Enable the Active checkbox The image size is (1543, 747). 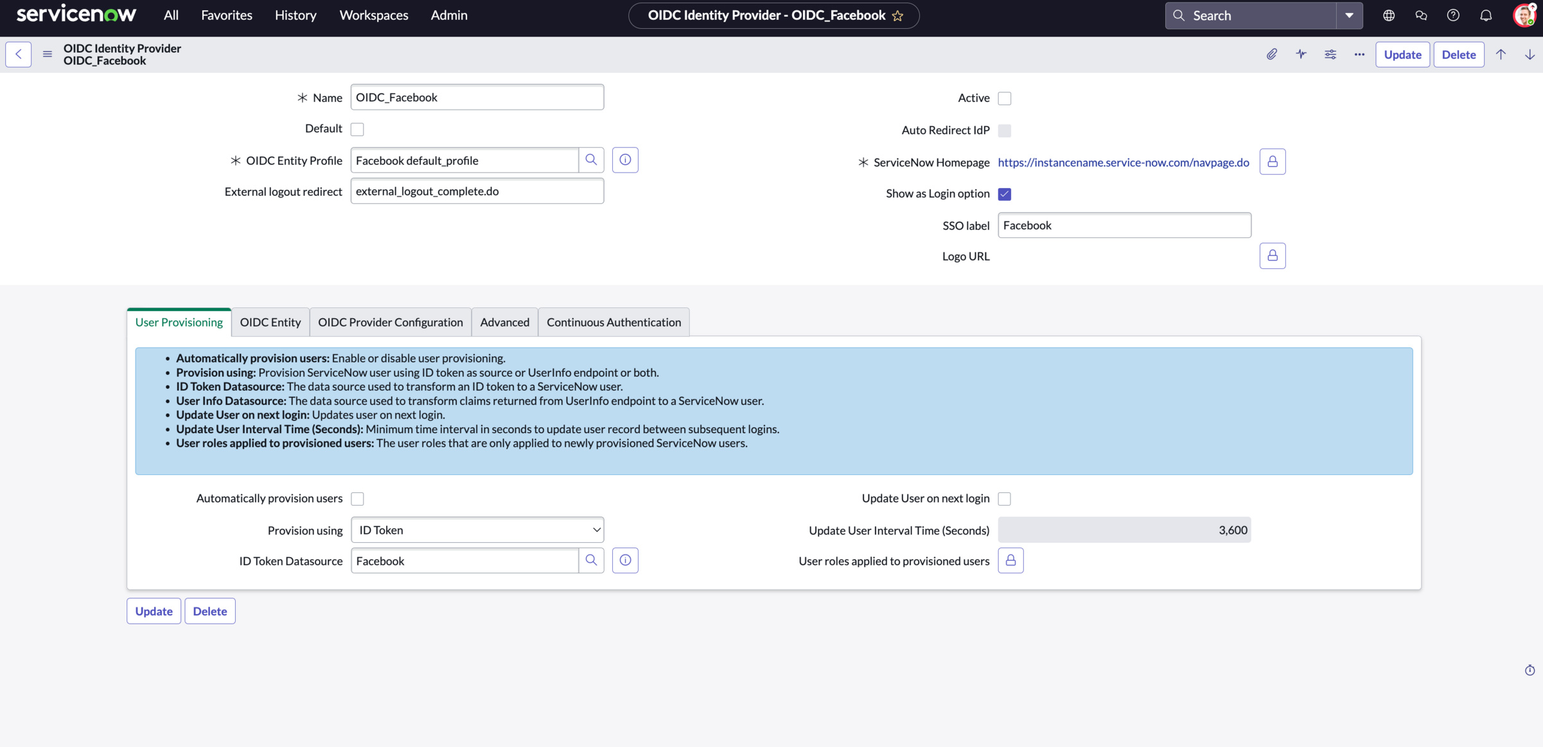point(1005,98)
